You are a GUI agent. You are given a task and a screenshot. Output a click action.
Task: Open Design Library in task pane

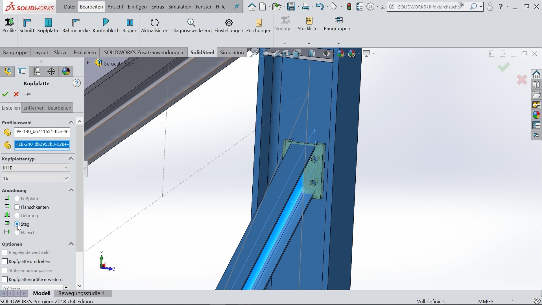(536, 85)
